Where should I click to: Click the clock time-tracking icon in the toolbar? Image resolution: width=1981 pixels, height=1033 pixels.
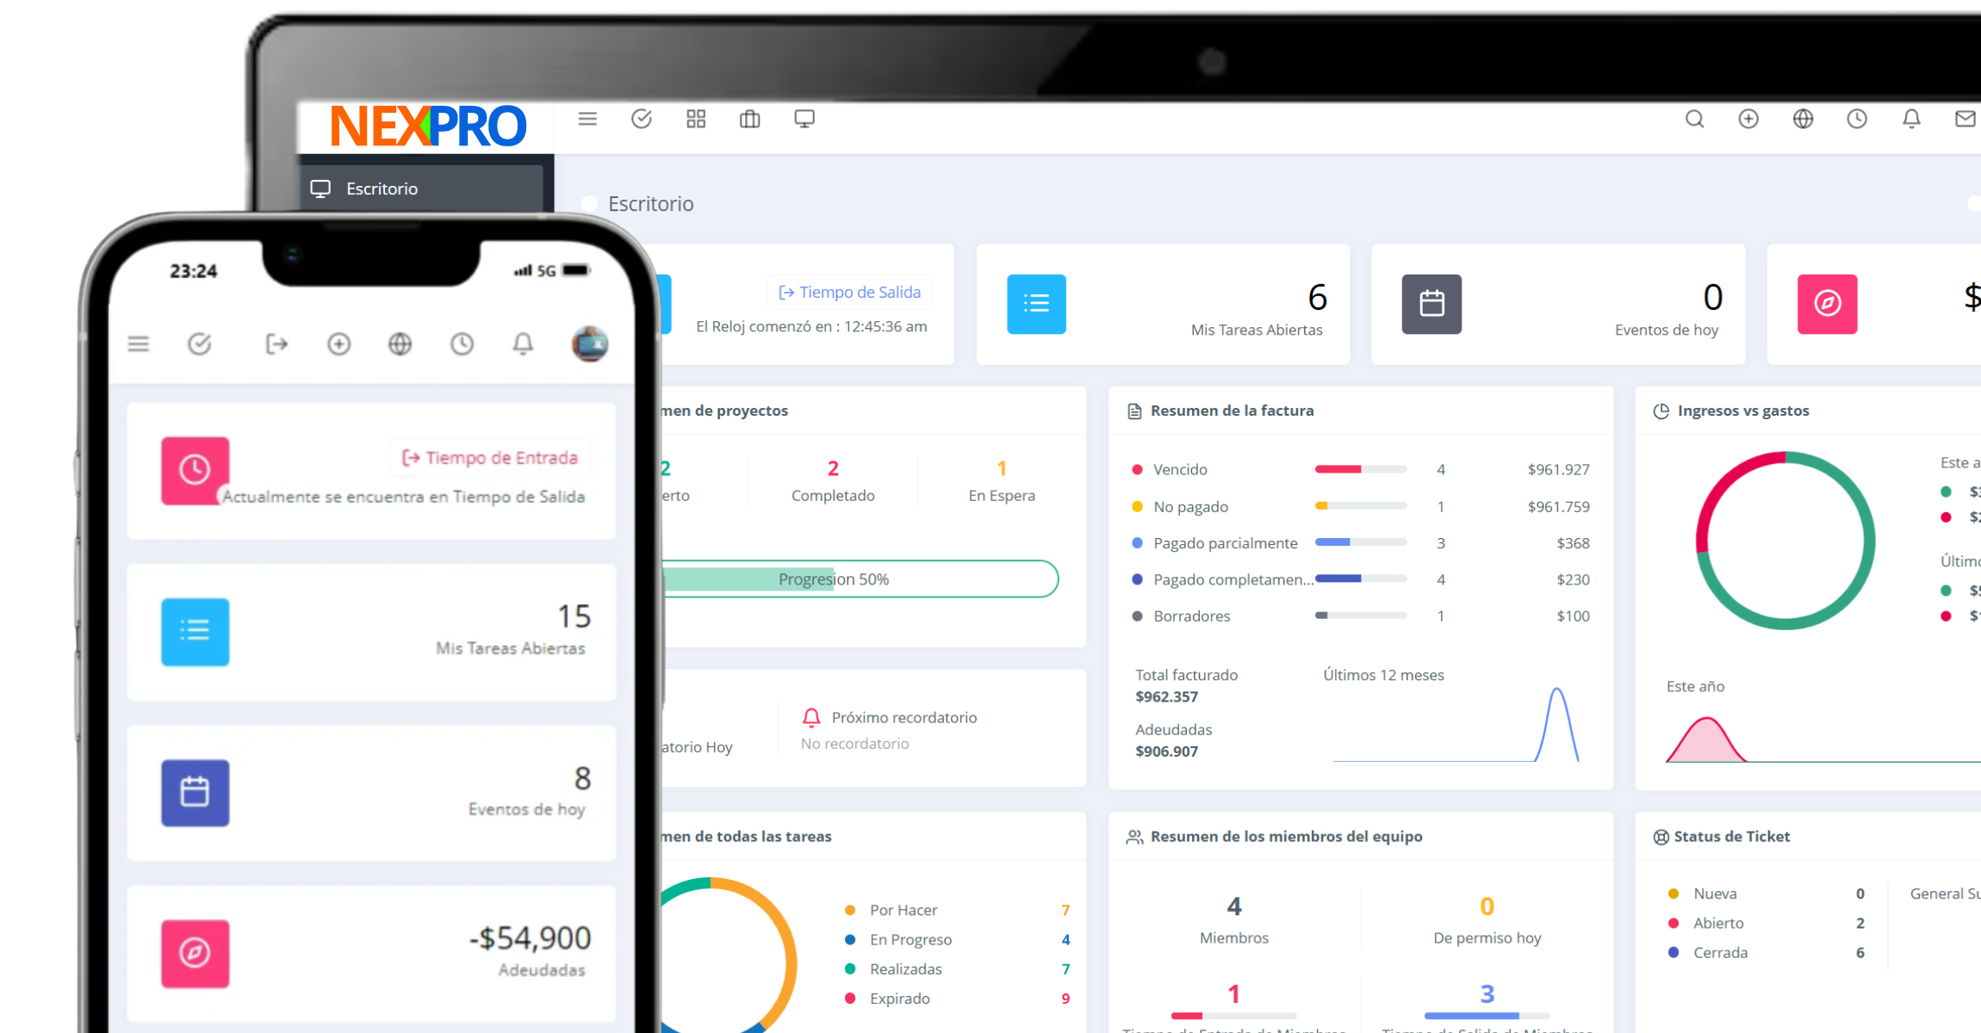tap(1857, 119)
